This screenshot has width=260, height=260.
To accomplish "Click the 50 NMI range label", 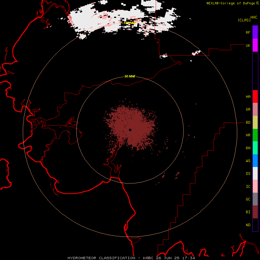I will pos(130,76).
